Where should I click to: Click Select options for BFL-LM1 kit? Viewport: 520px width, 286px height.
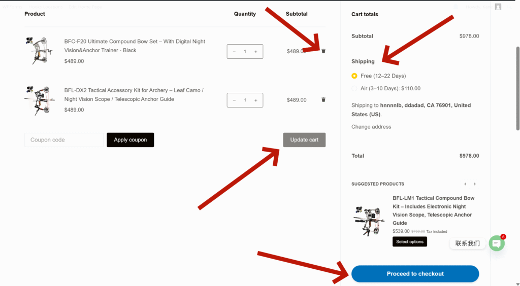pos(409,242)
